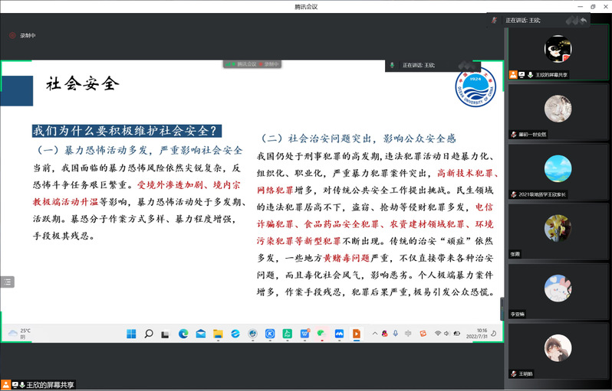
Task: Expand the hidden system tray icons chevron
Action: click(x=374, y=334)
